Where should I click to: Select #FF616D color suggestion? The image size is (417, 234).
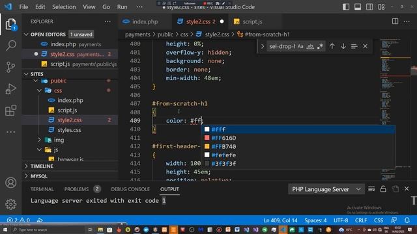pos(298,138)
